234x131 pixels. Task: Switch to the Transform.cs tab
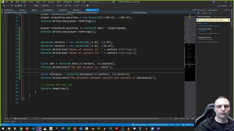(63, 10)
